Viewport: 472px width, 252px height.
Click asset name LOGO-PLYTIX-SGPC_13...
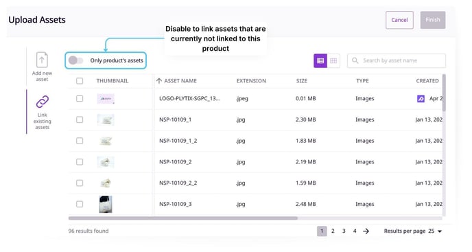point(189,99)
